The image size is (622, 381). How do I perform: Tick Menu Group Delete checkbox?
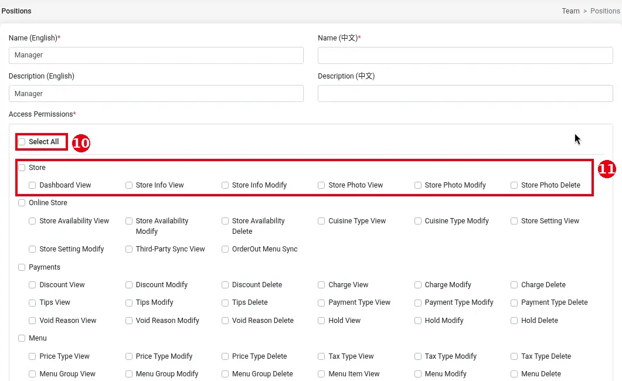(225, 374)
